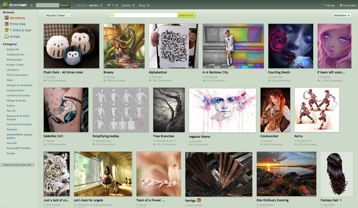Open the Submit menu
The image size is (358, 208).
[x=126, y=5]
